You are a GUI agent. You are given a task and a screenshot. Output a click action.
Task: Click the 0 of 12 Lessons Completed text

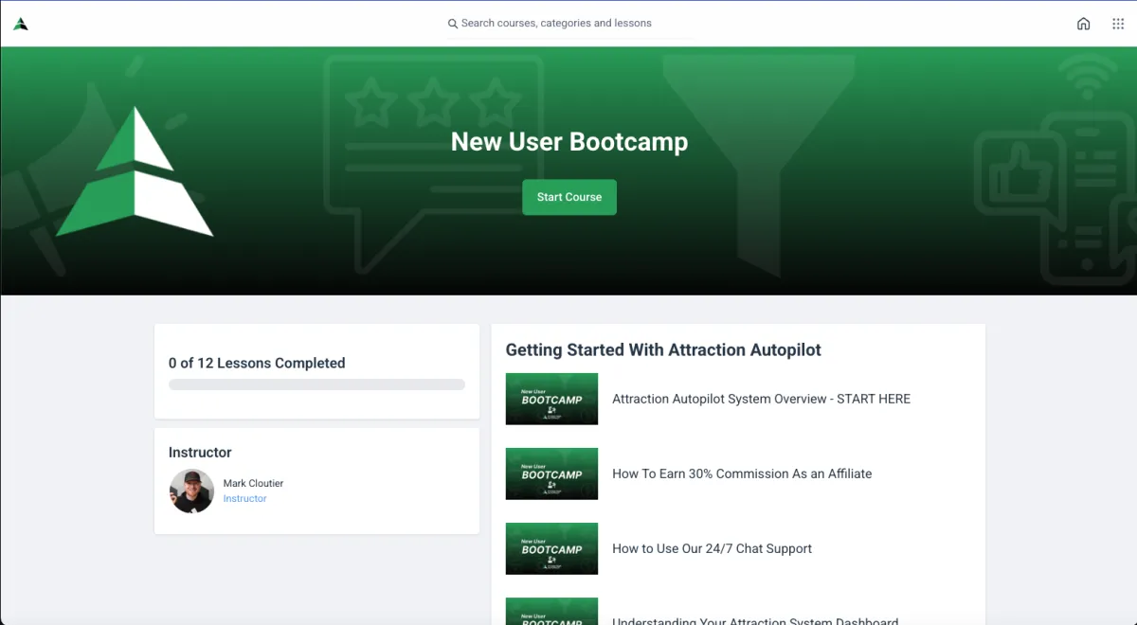(x=257, y=363)
